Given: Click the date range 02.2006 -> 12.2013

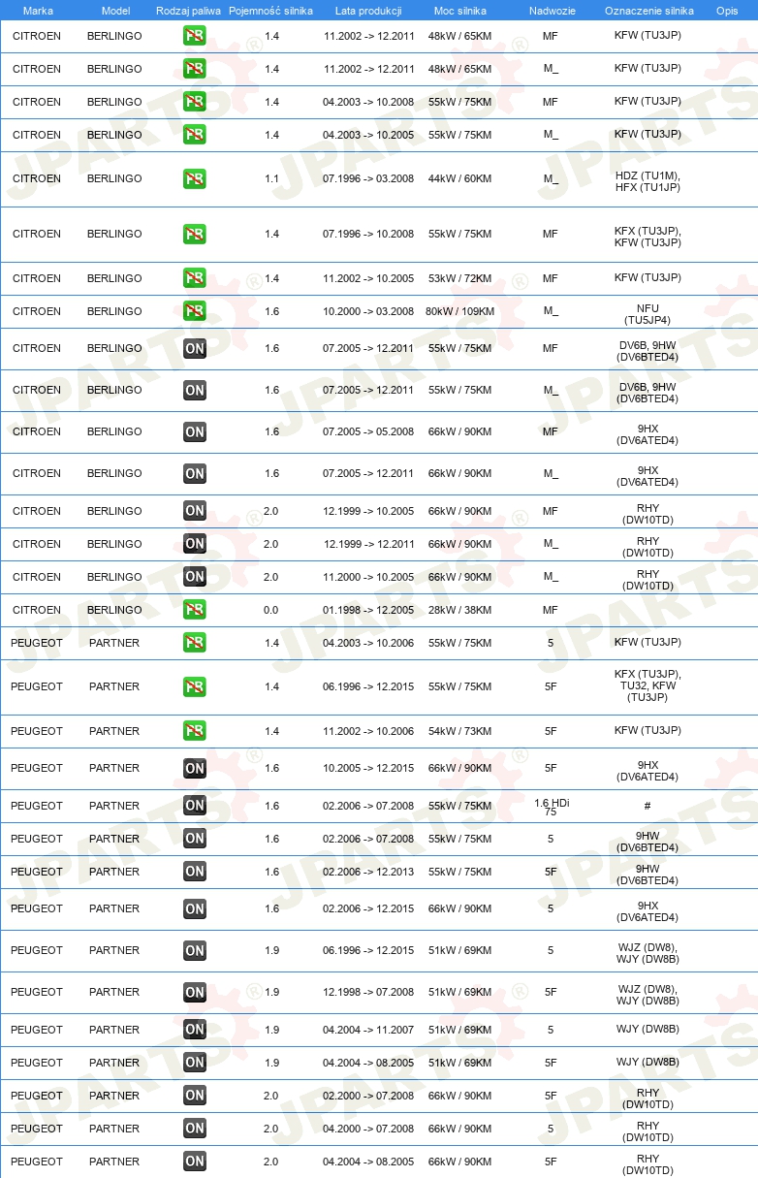Looking at the screenshot, I should [x=368, y=872].
